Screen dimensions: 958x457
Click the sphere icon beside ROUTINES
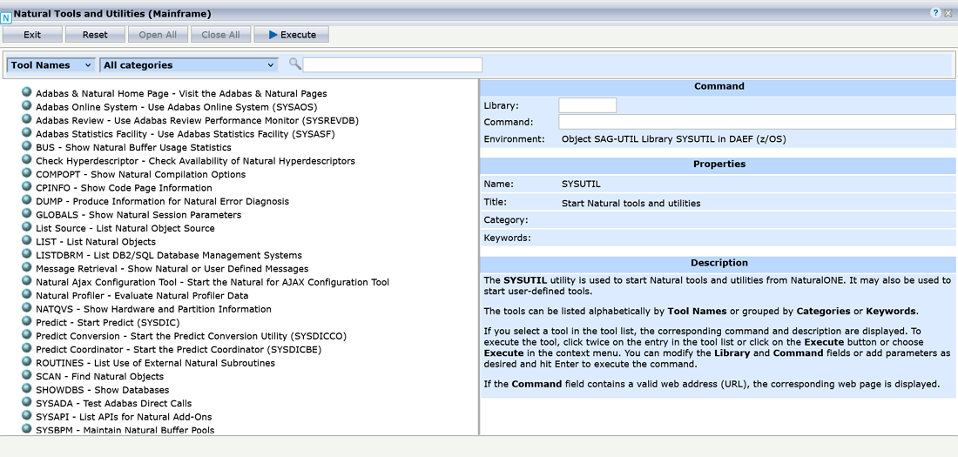coord(26,362)
